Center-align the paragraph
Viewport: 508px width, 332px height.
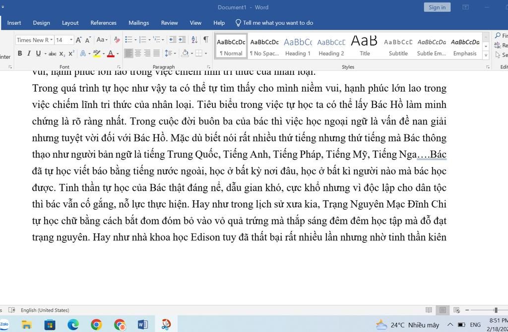pyautogui.click(x=138, y=53)
